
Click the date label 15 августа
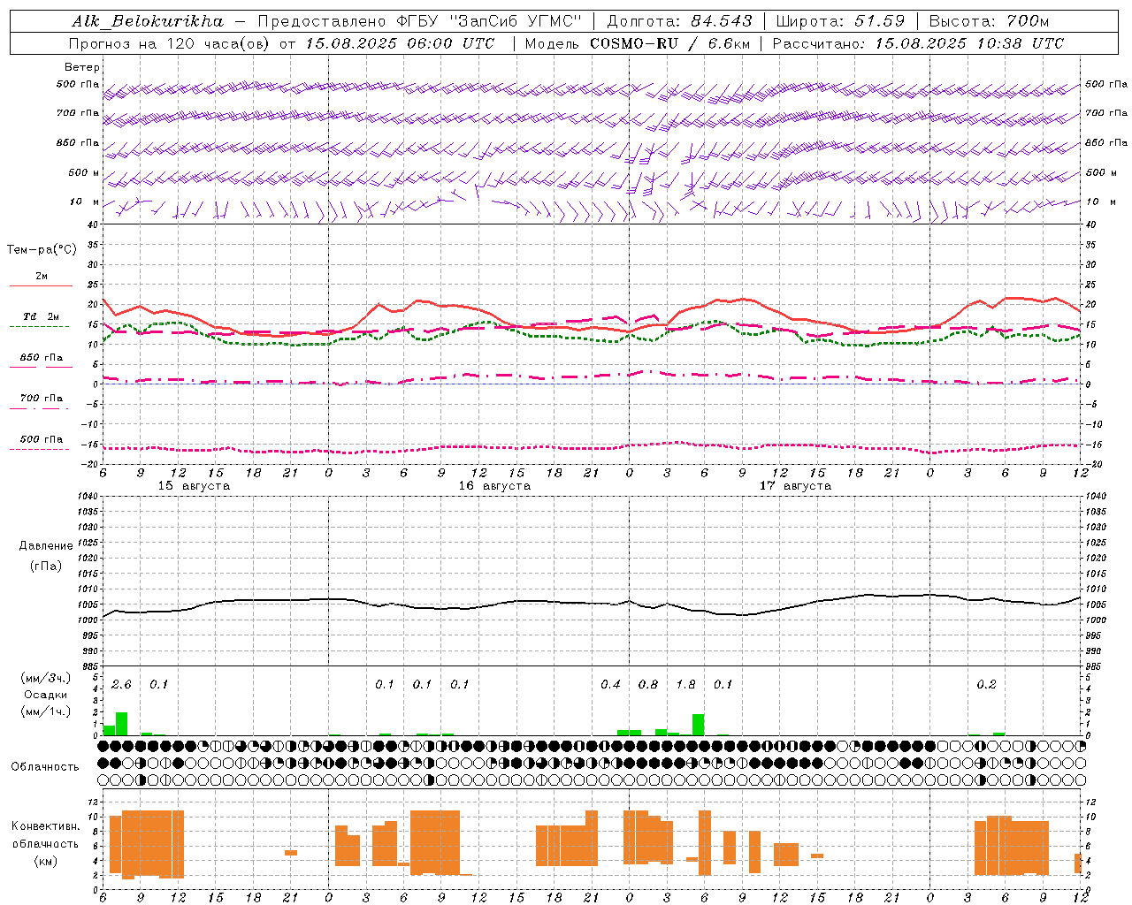(194, 486)
